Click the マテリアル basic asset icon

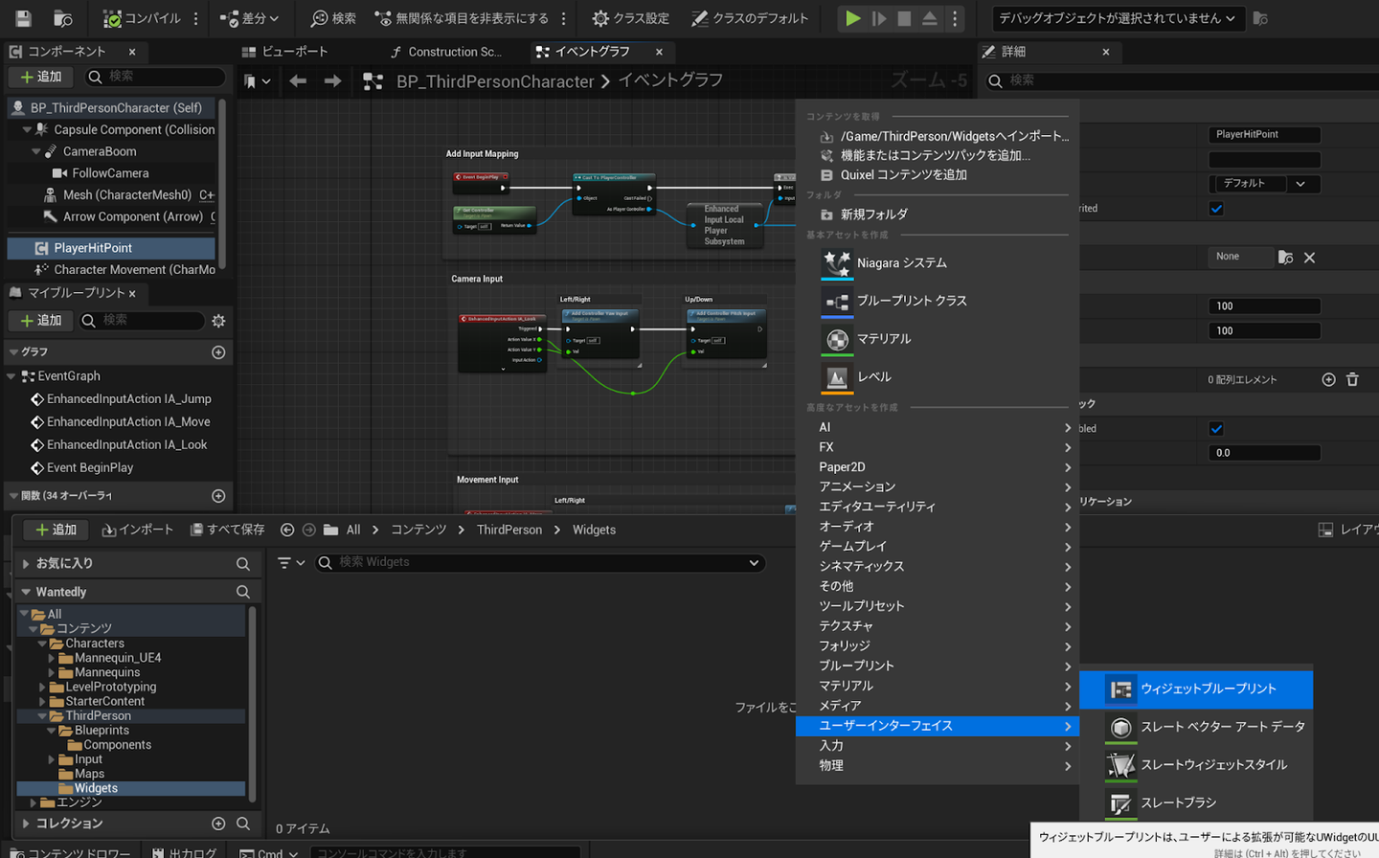[x=837, y=340]
